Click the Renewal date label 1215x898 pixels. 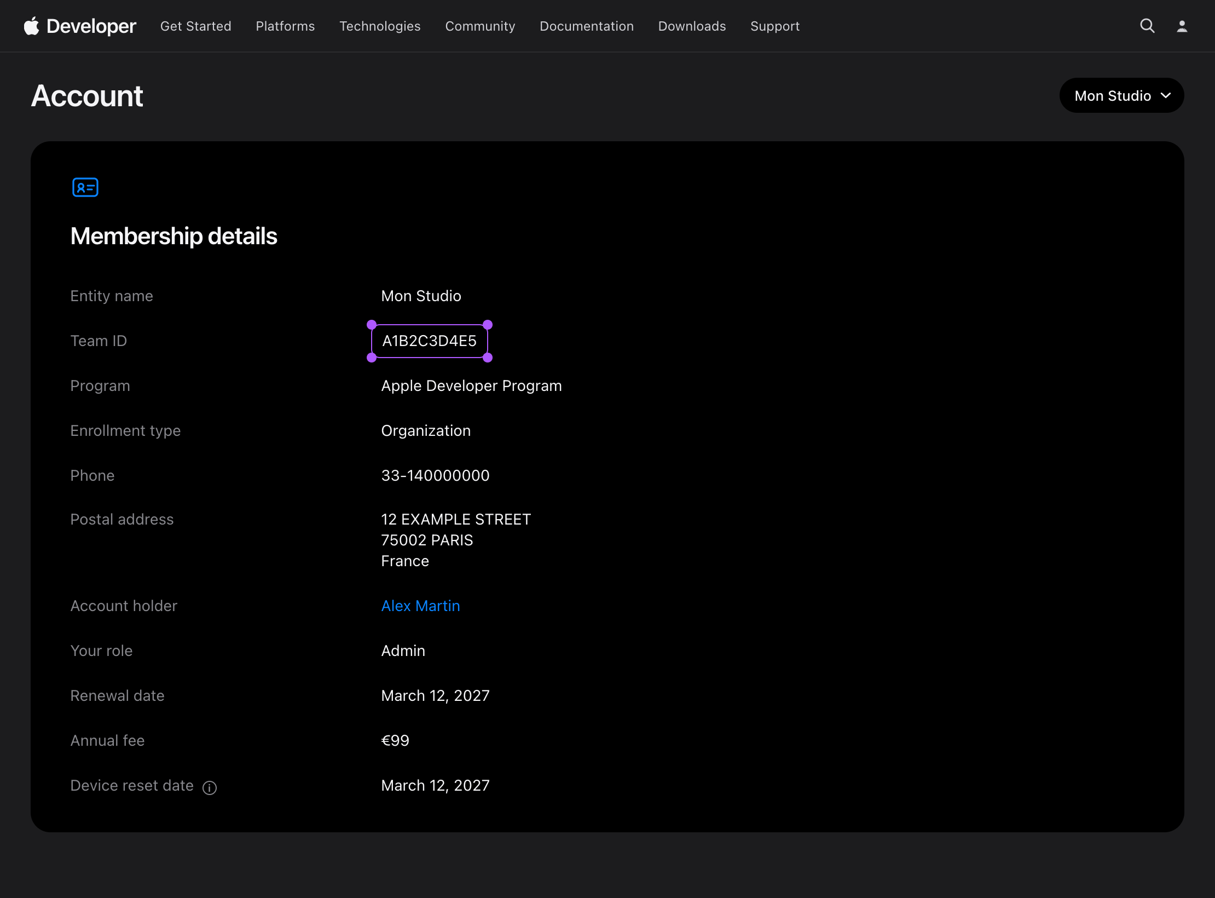(x=117, y=695)
